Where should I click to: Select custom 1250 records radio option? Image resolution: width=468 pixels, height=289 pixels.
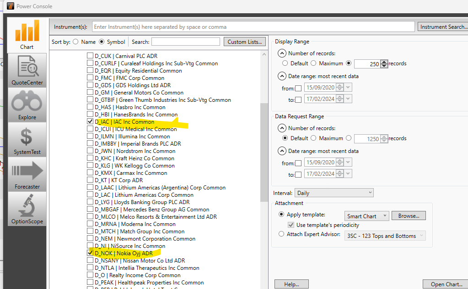348,138
